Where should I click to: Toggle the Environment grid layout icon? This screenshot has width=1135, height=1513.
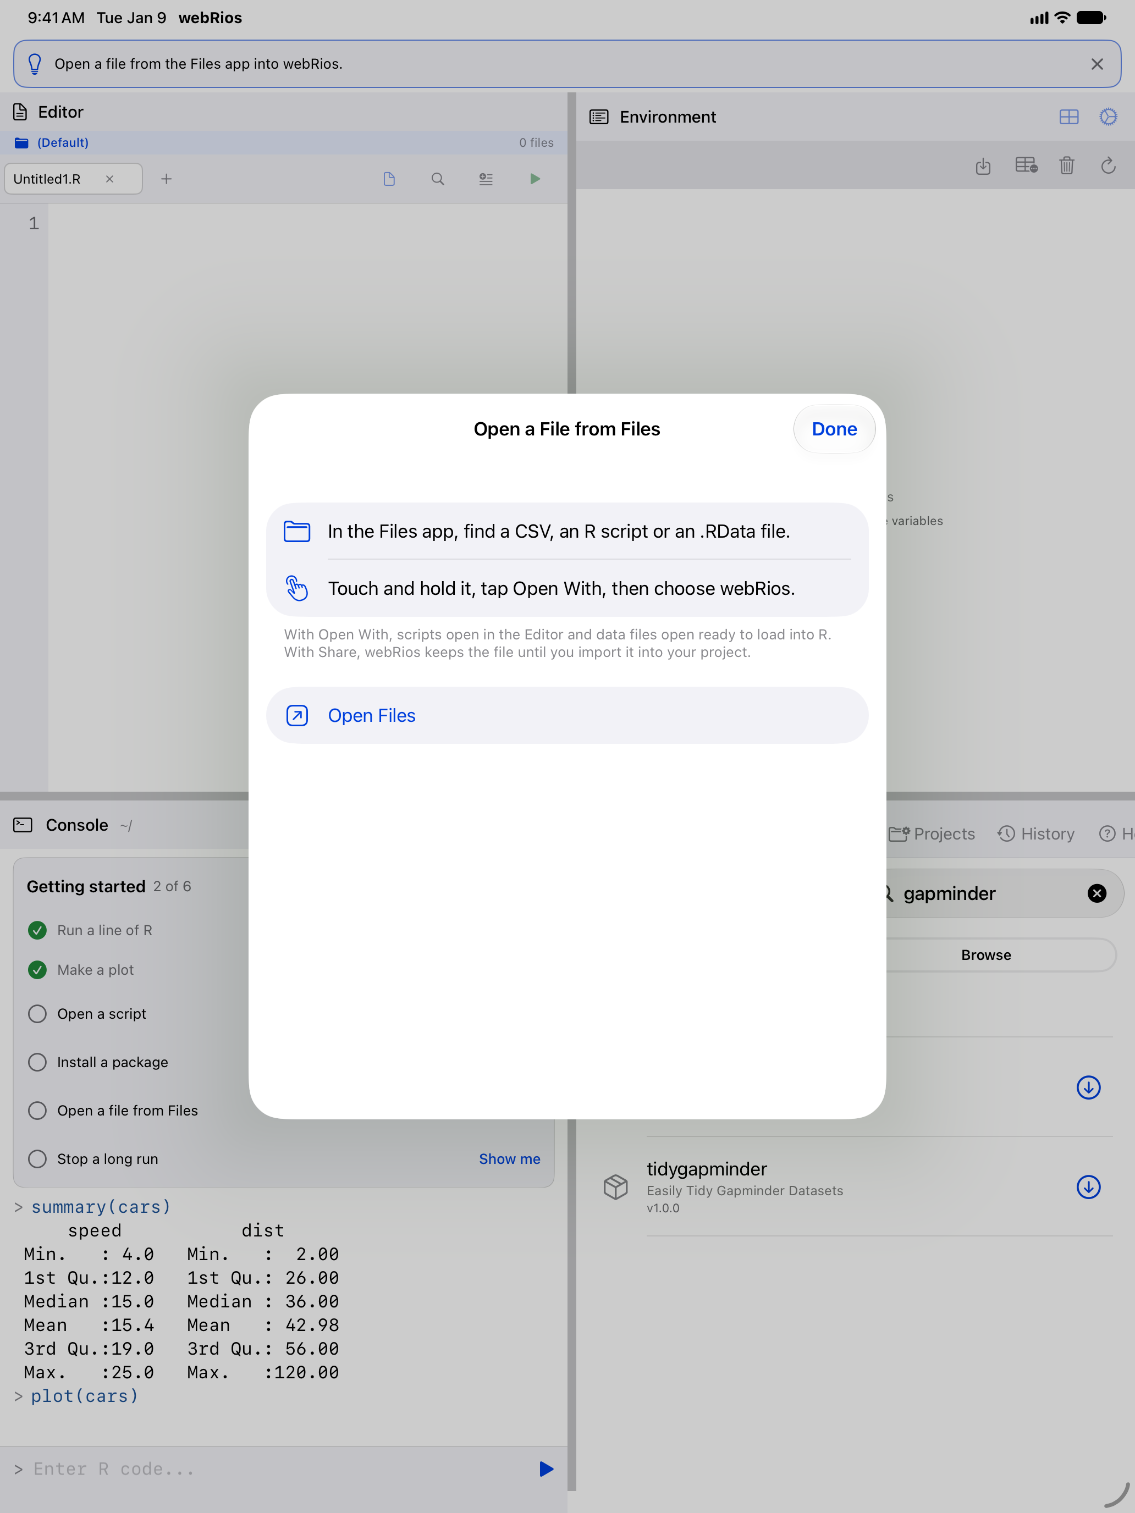[x=1068, y=117]
